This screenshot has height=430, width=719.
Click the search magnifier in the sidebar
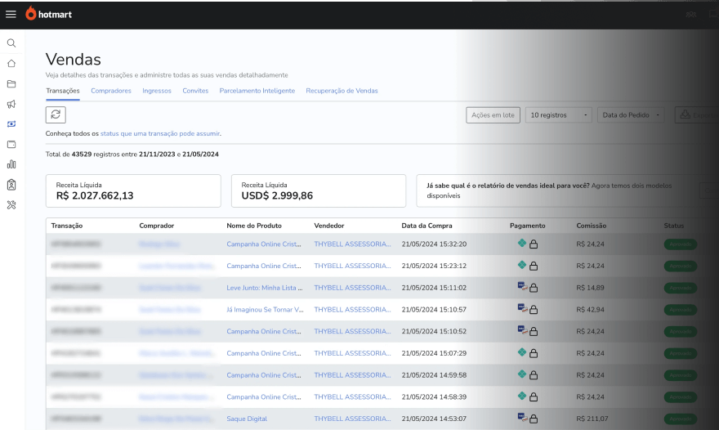click(x=11, y=43)
